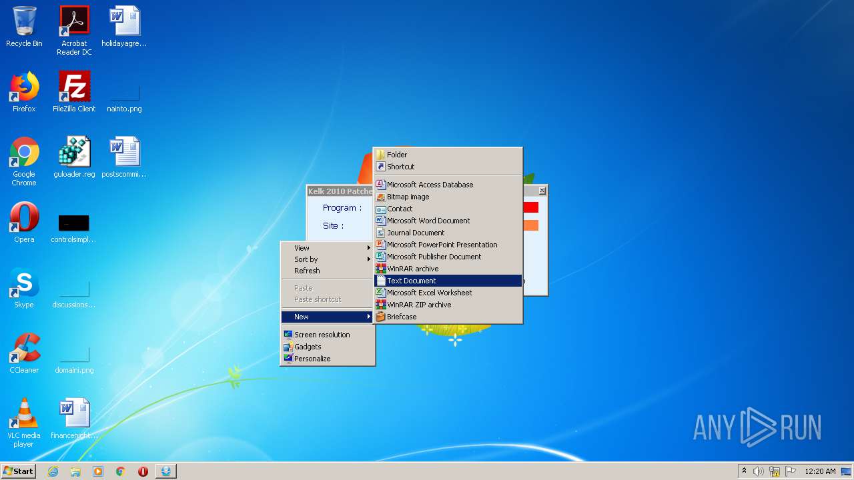This screenshot has height=480, width=854.
Task: Open Windows Explorer from the taskbar
Action: (75, 471)
